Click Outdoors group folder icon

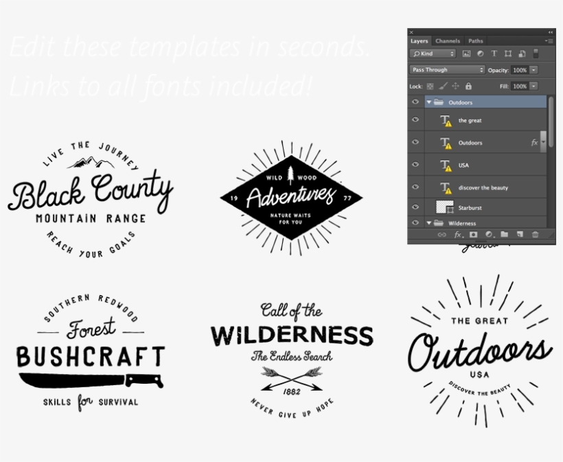click(x=439, y=102)
